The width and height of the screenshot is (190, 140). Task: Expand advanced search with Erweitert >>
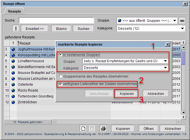pos(35,29)
